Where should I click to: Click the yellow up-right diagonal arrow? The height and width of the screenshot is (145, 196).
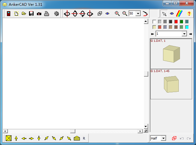[x=46, y=138]
